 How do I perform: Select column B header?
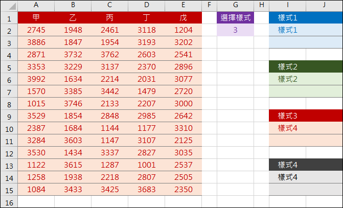[73, 6]
